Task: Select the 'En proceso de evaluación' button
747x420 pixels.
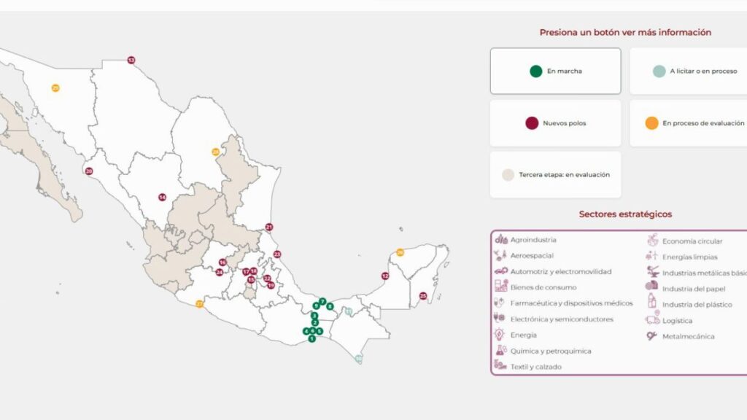Action: [689, 122]
